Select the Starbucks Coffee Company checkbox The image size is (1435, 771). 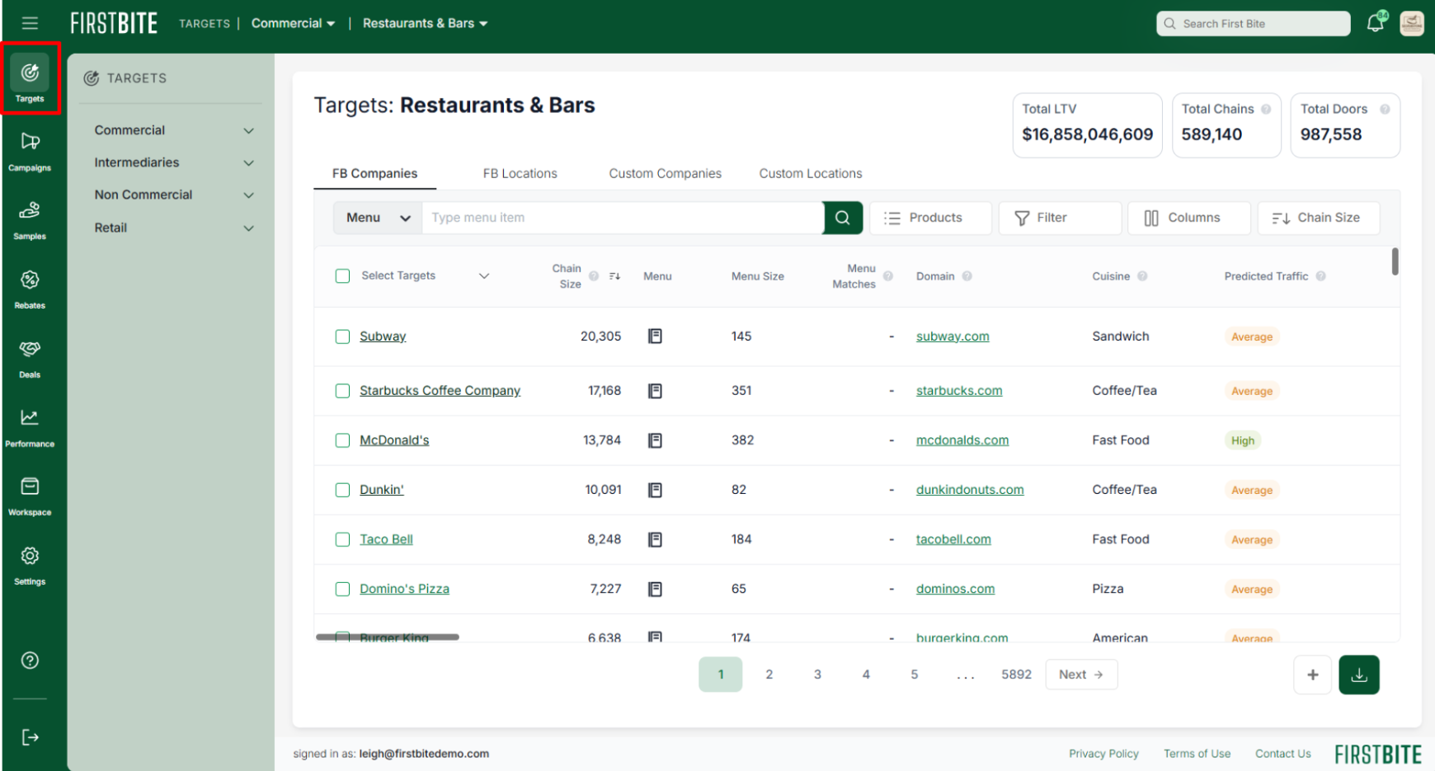coord(342,391)
